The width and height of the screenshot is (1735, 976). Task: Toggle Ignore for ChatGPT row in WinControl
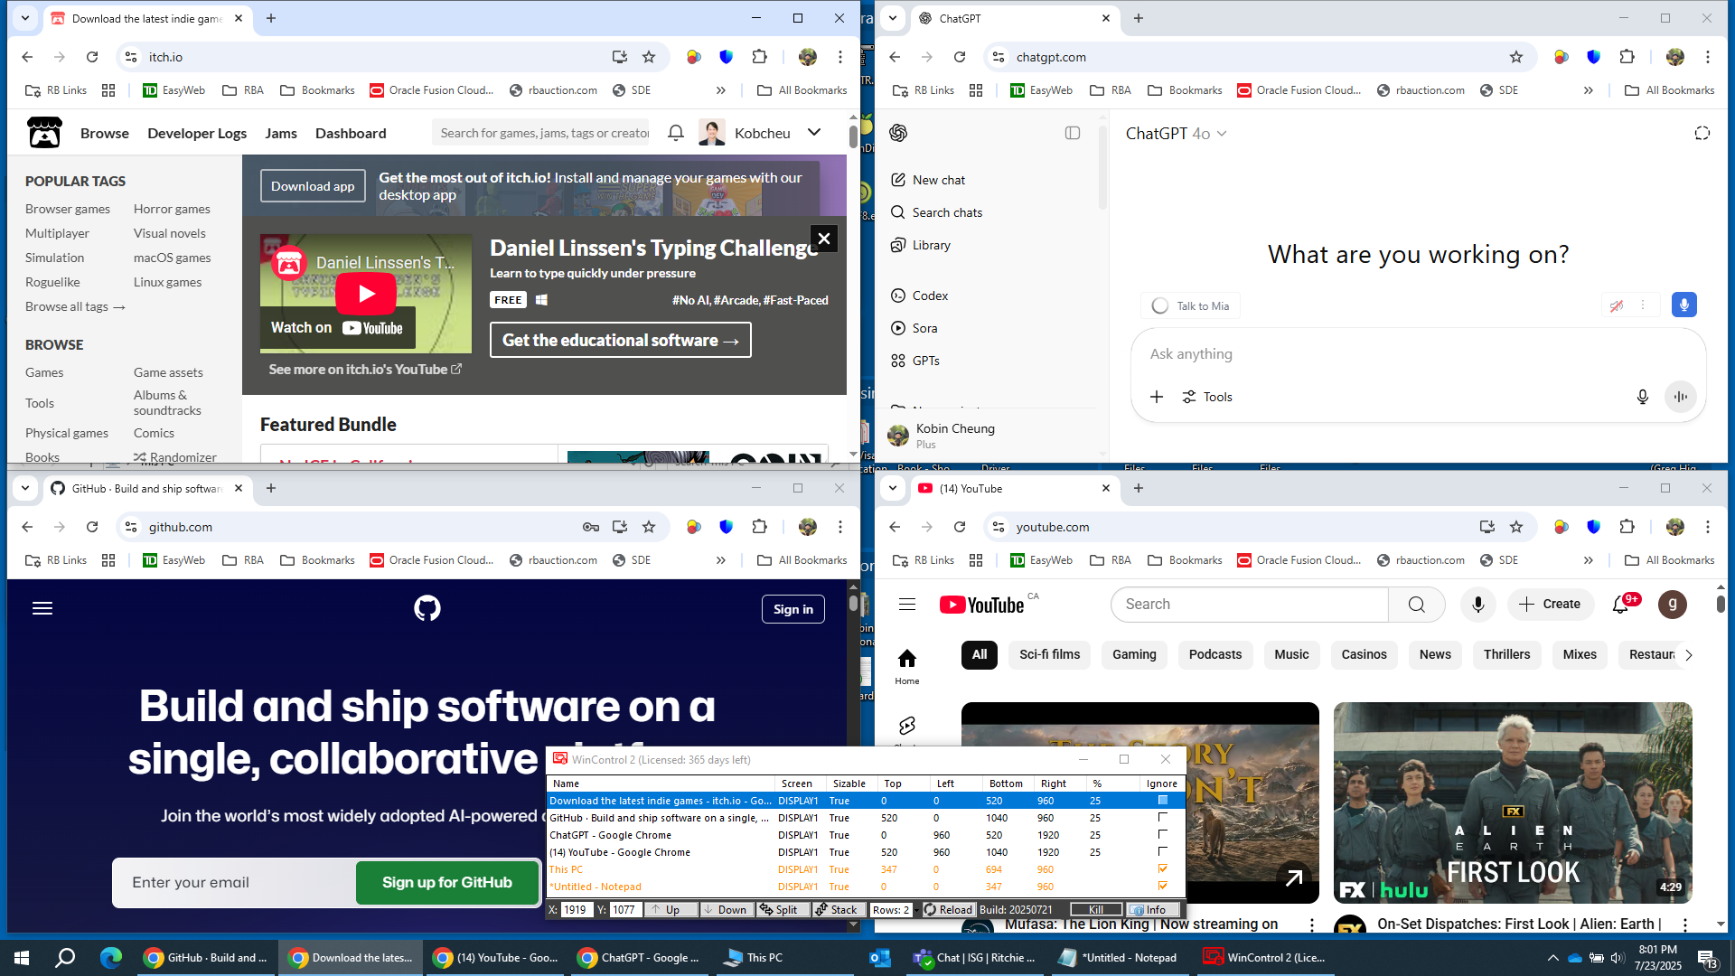[1163, 835]
